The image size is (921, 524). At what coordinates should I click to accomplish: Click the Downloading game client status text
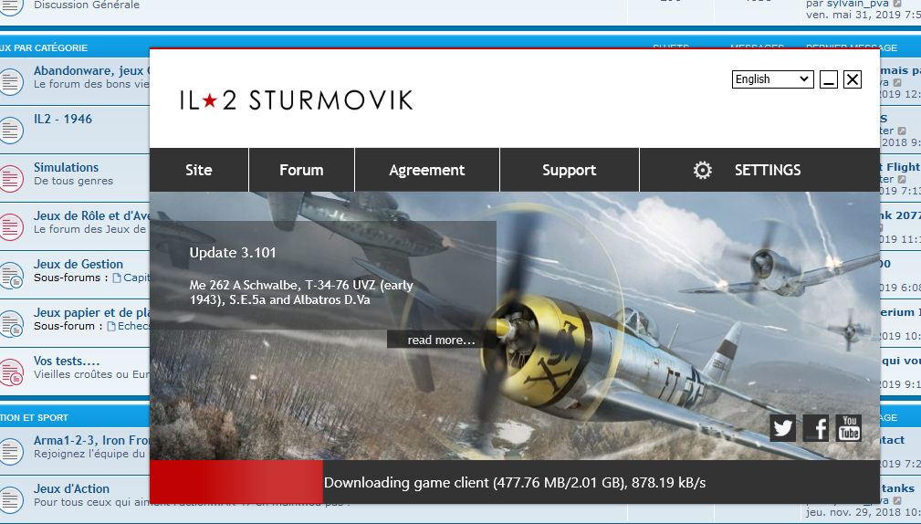click(x=515, y=482)
